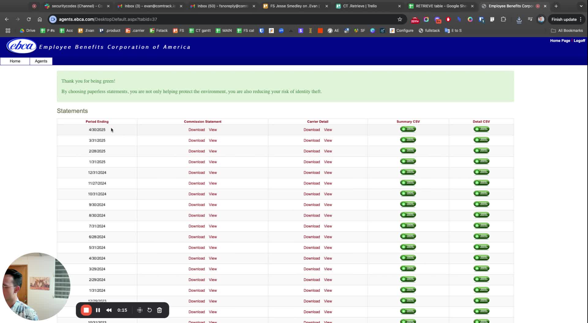
Task: Open browser home page icon
Action: 40,19
